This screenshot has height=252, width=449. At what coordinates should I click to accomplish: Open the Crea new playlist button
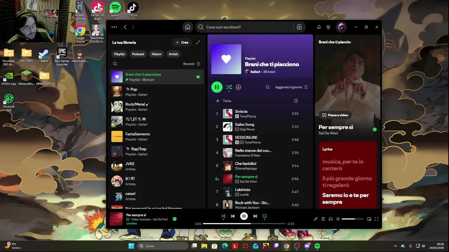click(182, 42)
